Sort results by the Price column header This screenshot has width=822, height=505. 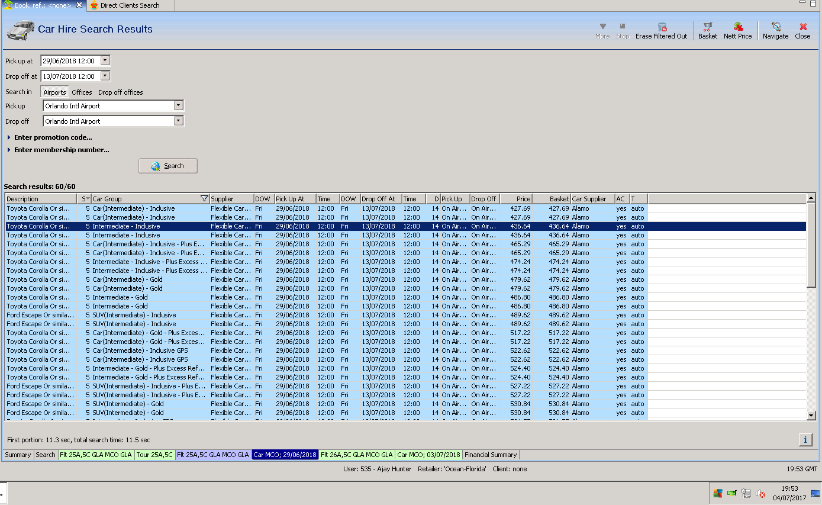(x=516, y=199)
